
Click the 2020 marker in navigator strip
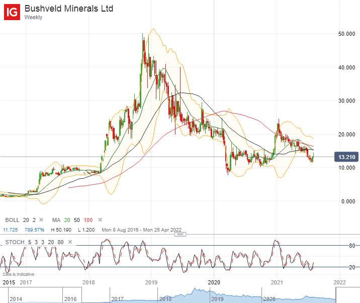[269, 299]
